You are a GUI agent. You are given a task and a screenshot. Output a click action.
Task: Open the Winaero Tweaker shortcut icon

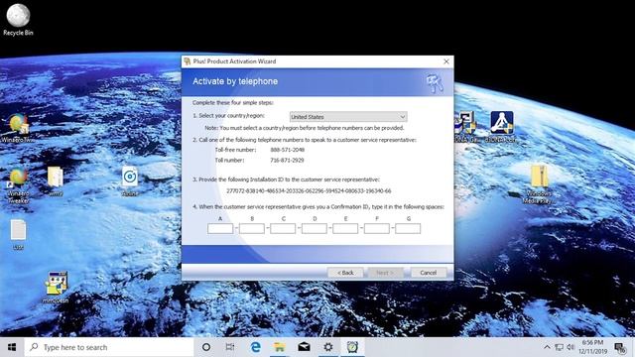pos(18,185)
